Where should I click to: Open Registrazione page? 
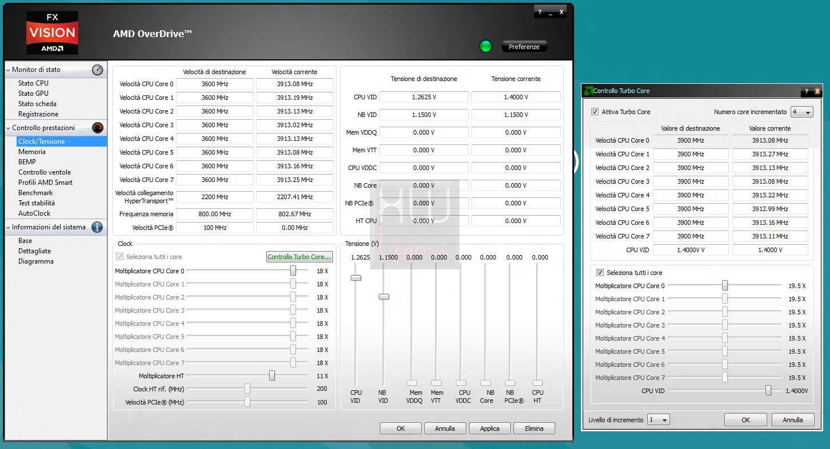coord(38,114)
